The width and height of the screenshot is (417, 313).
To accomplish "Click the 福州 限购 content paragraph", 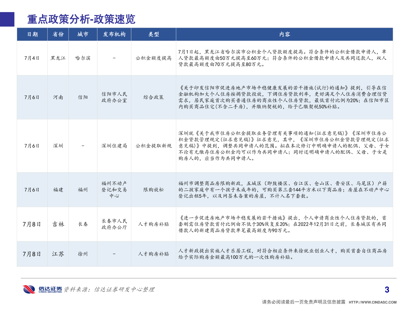I will tap(284, 190).
